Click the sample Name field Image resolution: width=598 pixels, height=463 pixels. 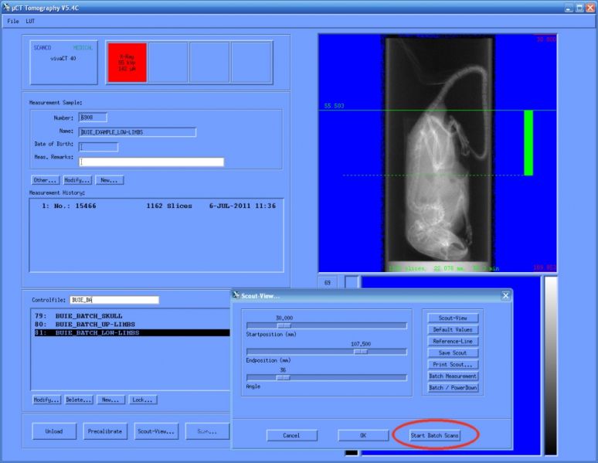click(x=138, y=132)
